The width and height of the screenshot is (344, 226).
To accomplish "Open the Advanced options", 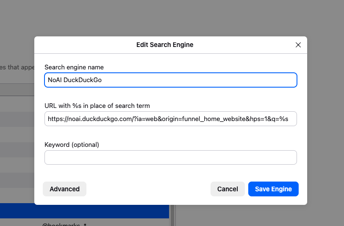I will [64, 189].
